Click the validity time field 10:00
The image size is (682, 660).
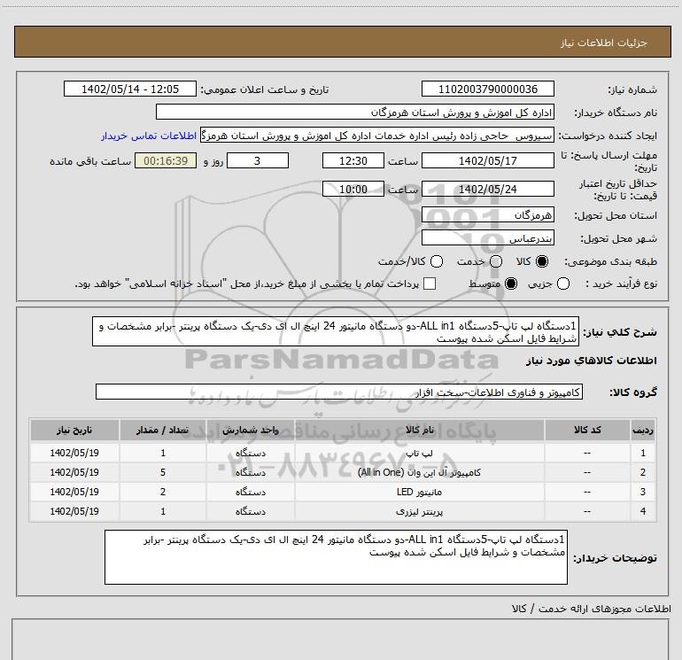pyautogui.click(x=353, y=190)
